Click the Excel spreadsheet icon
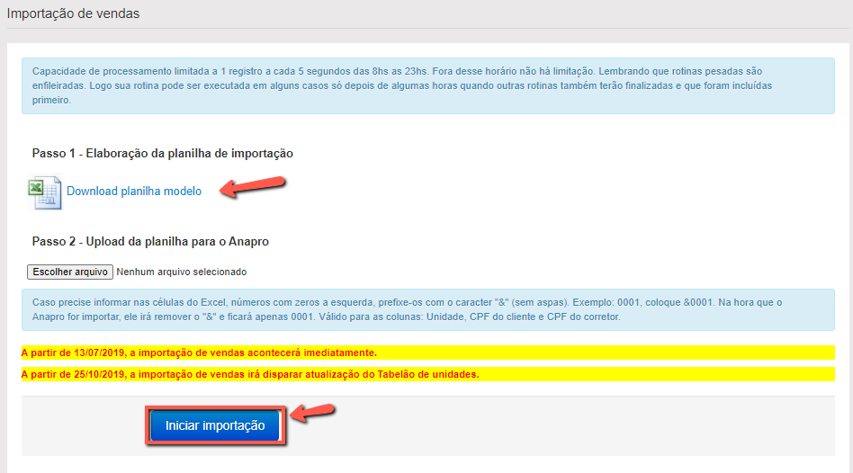This screenshot has height=473, width=853. (x=46, y=192)
